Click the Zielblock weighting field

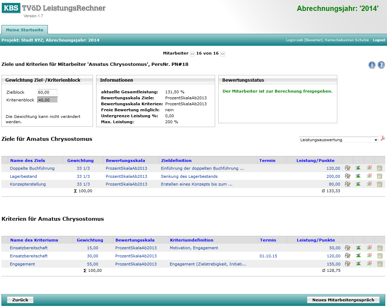click(48, 92)
